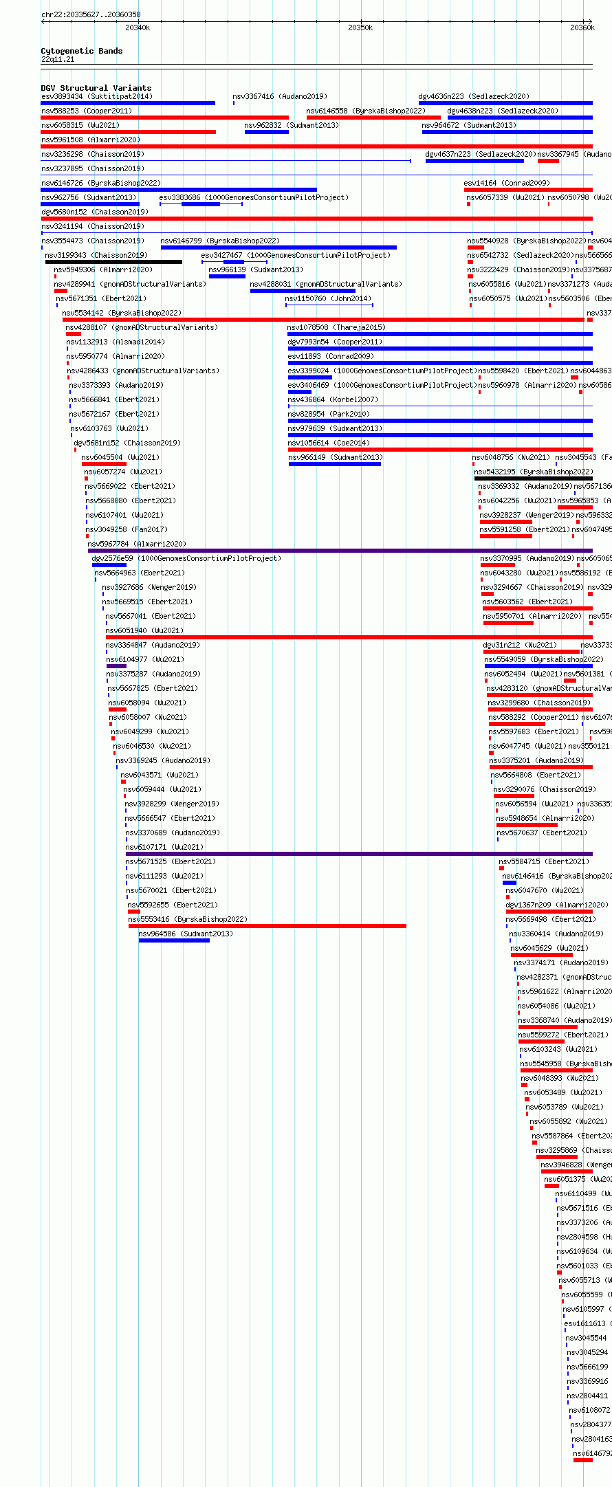Viewport: 612px width, 1487px height.
Task: Open nsv5553416 (ByrskaBishop2022) variant
Action: click(x=188, y=919)
